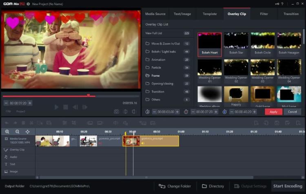Click the red Apply button

pyautogui.click(x=273, y=112)
